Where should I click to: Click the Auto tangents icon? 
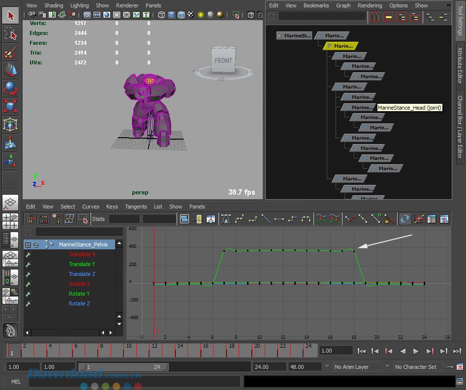coord(226,219)
